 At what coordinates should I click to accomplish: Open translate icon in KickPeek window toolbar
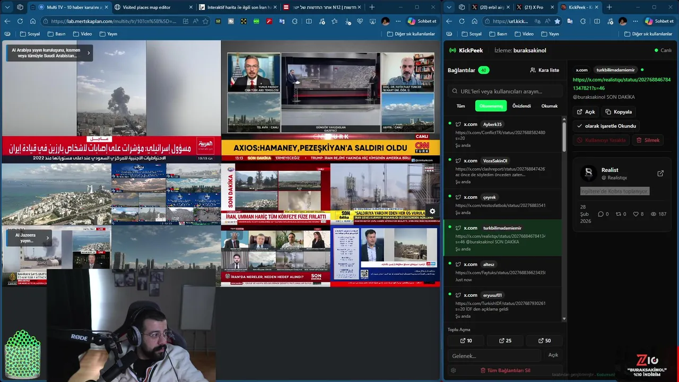click(x=570, y=21)
